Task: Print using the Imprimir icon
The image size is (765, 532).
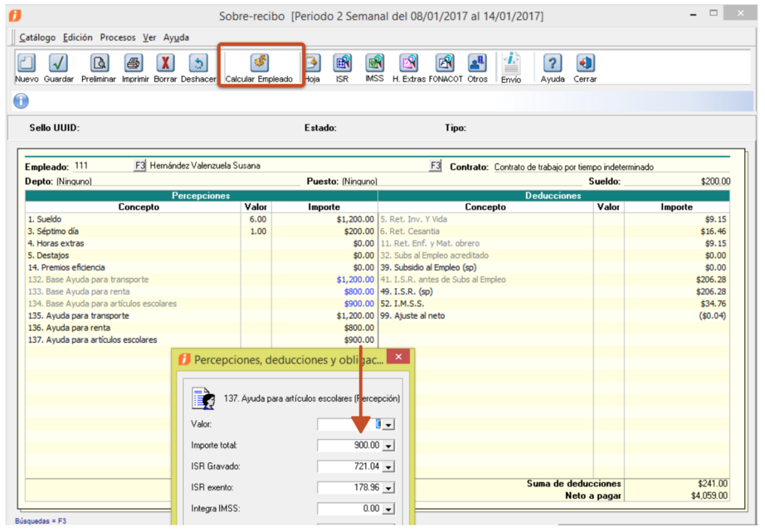Action: tap(134, 64)
